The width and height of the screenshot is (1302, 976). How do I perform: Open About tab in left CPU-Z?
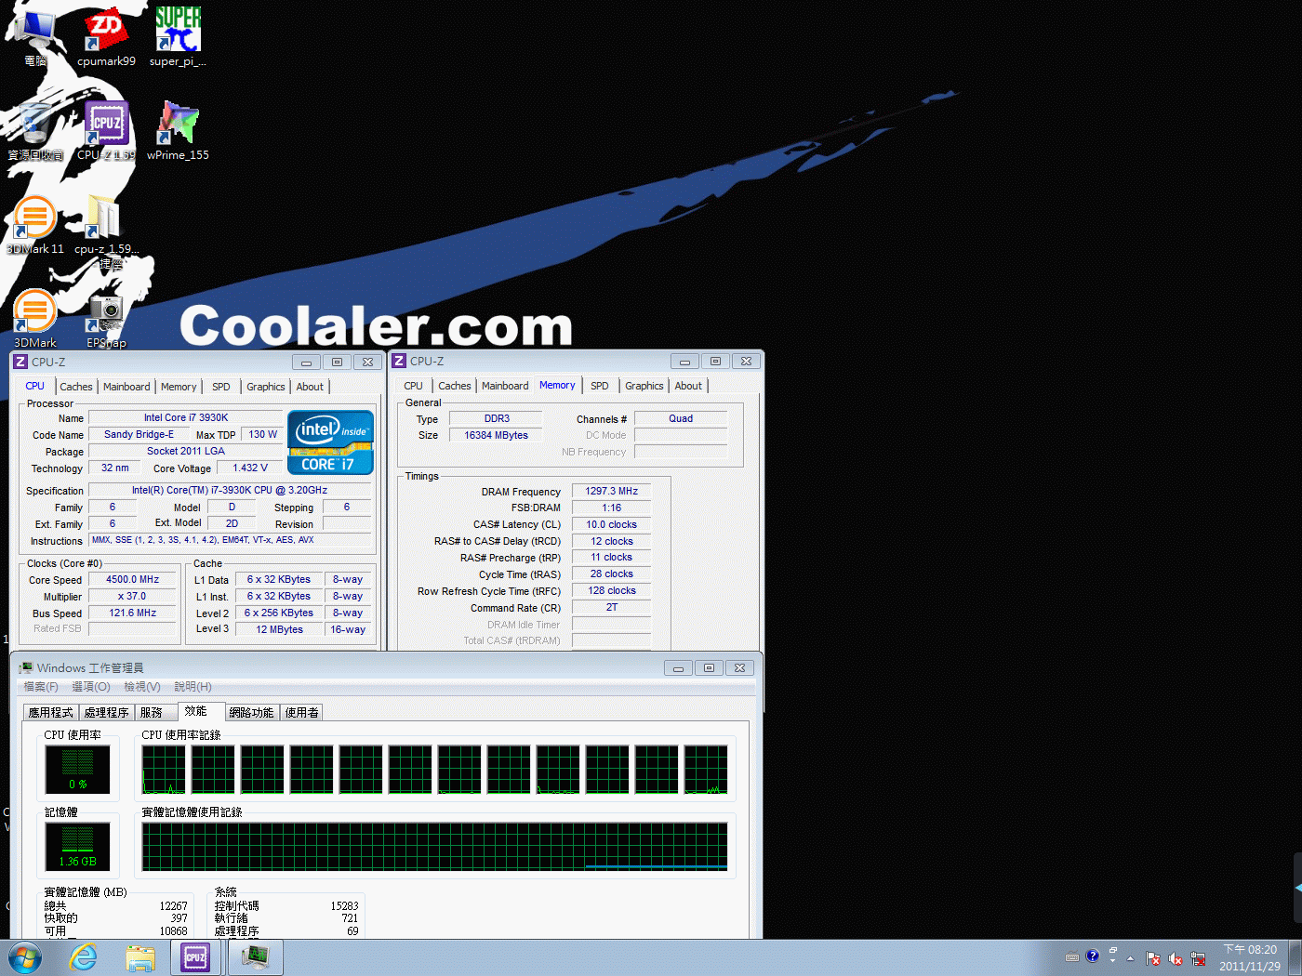[310, 387]
